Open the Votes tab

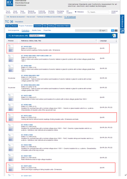45,26
